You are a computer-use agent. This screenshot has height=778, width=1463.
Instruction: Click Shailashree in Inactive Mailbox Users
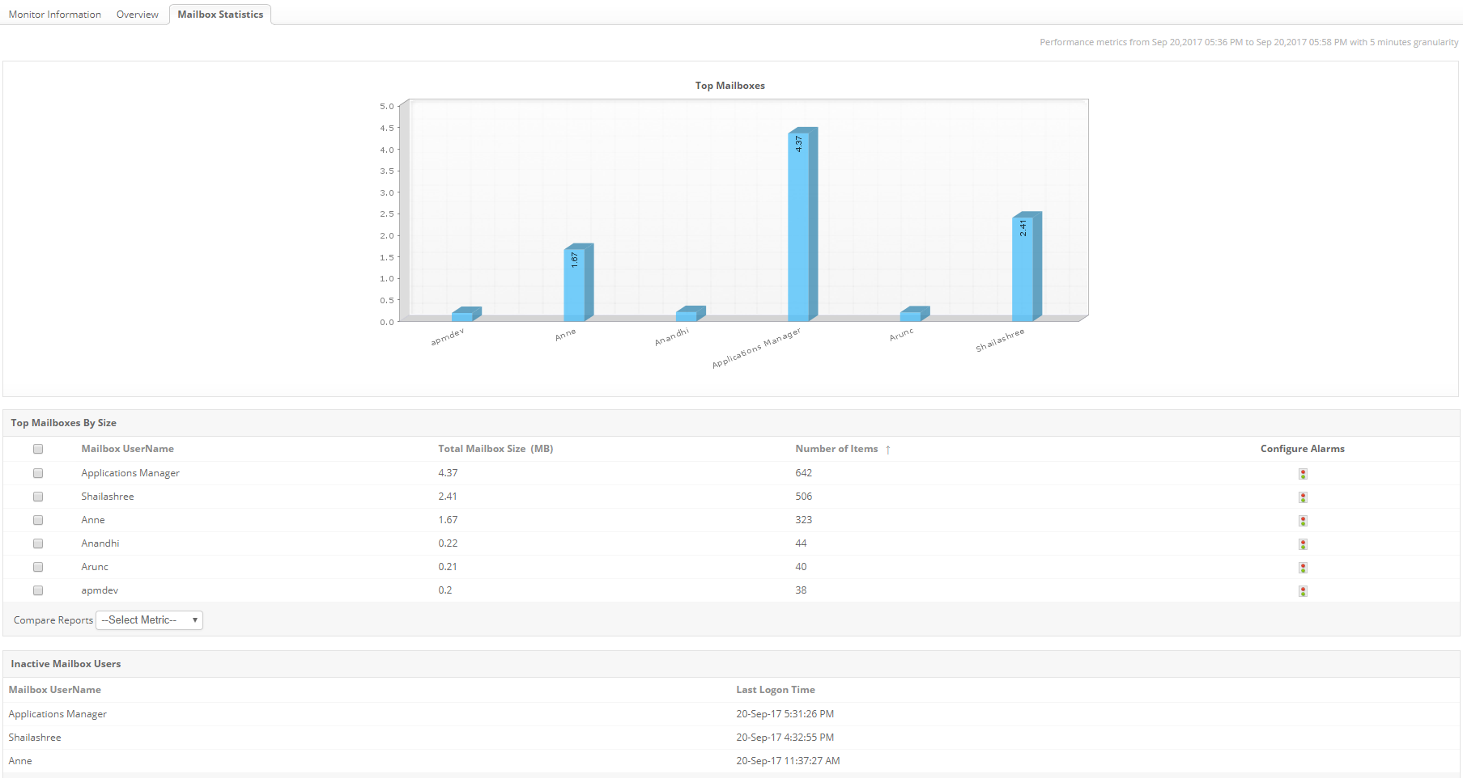[x=35, y=738]
